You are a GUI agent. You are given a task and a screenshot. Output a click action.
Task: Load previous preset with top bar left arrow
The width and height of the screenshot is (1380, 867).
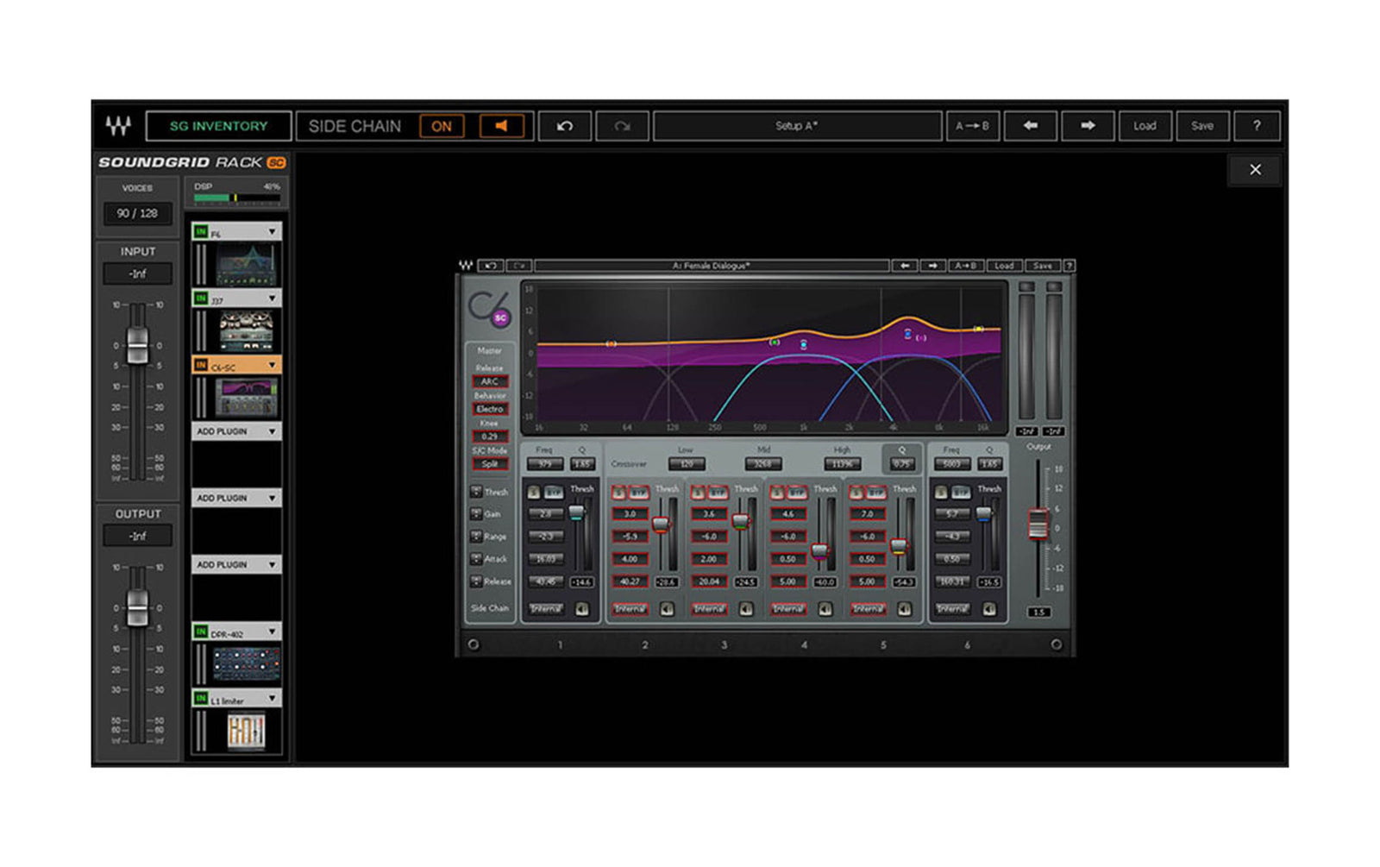click(x=1030, y=126)
